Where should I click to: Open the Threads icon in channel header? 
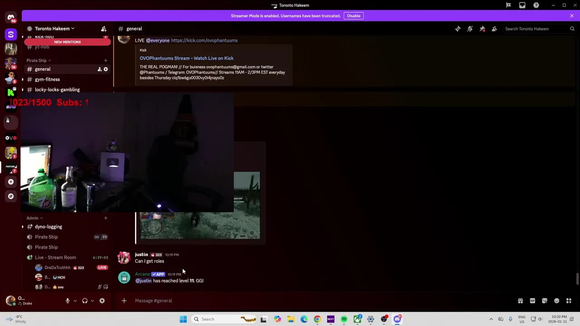(x=458, y=29)
